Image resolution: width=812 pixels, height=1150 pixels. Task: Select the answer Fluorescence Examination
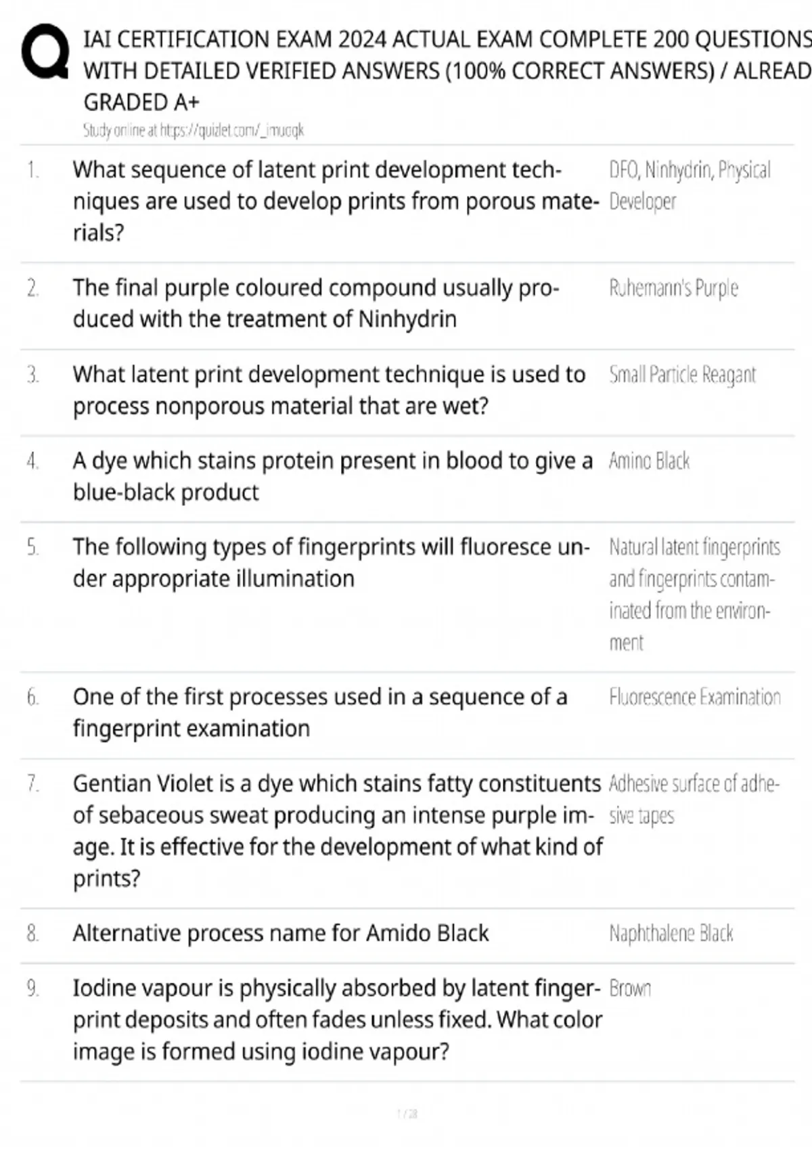tap(695, 697)
